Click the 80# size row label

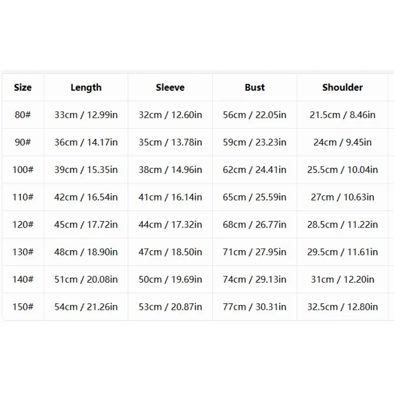[23, 115]
